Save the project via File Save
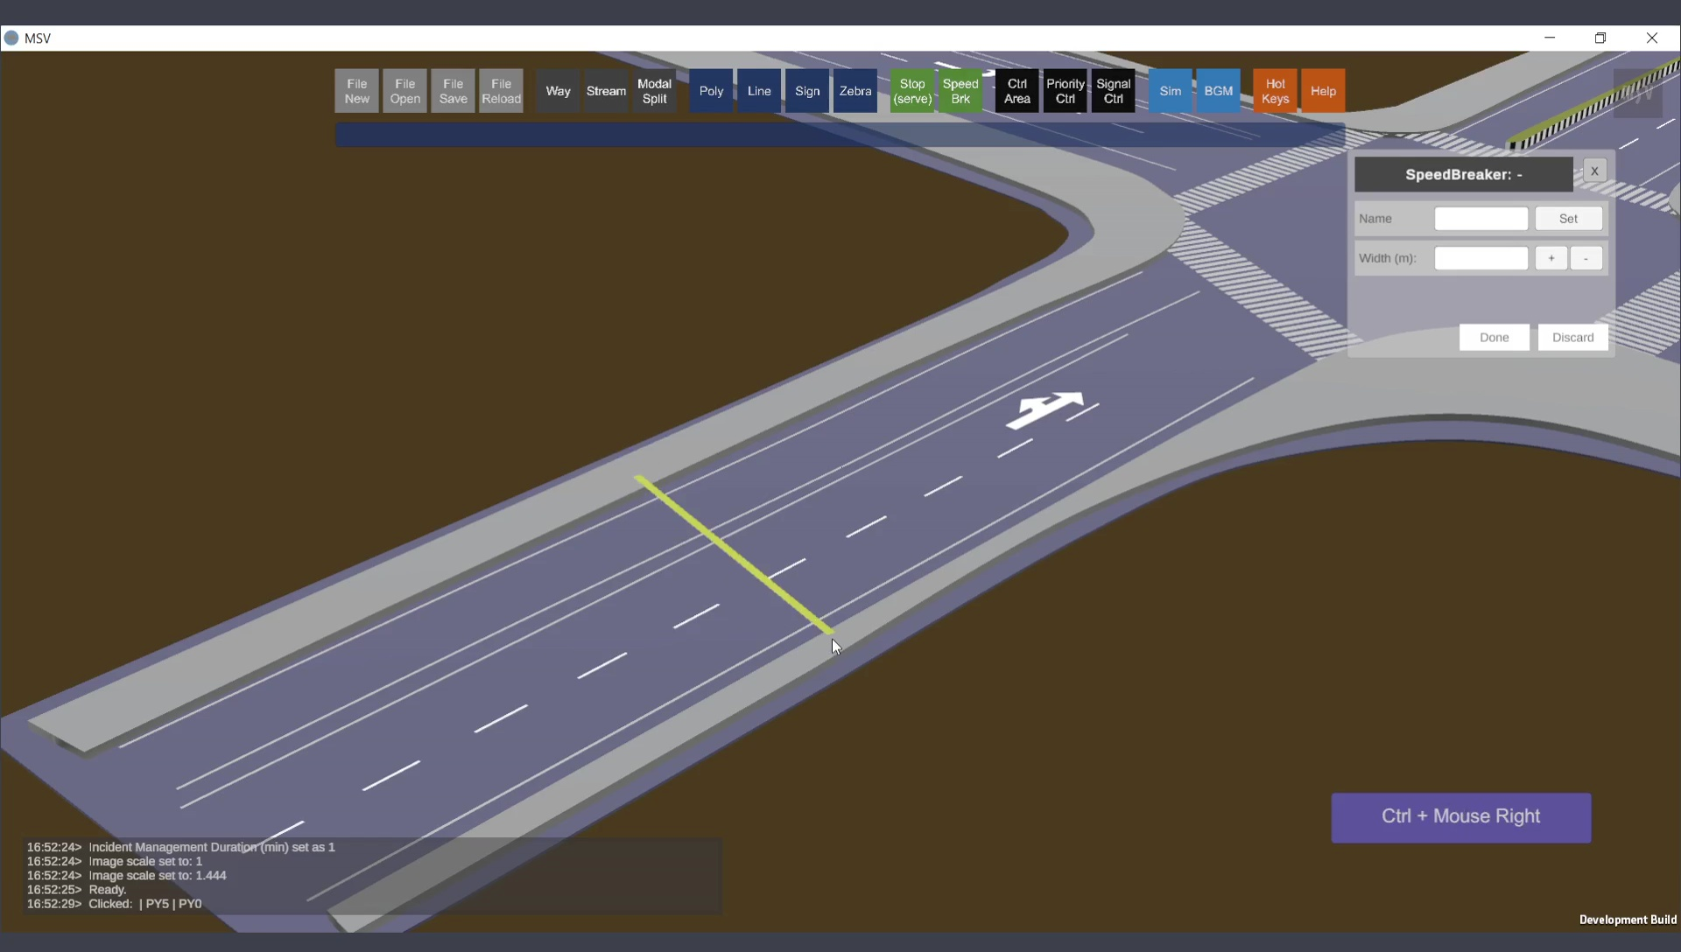The width and height of the screenshot is (1681, 952). 453,91
